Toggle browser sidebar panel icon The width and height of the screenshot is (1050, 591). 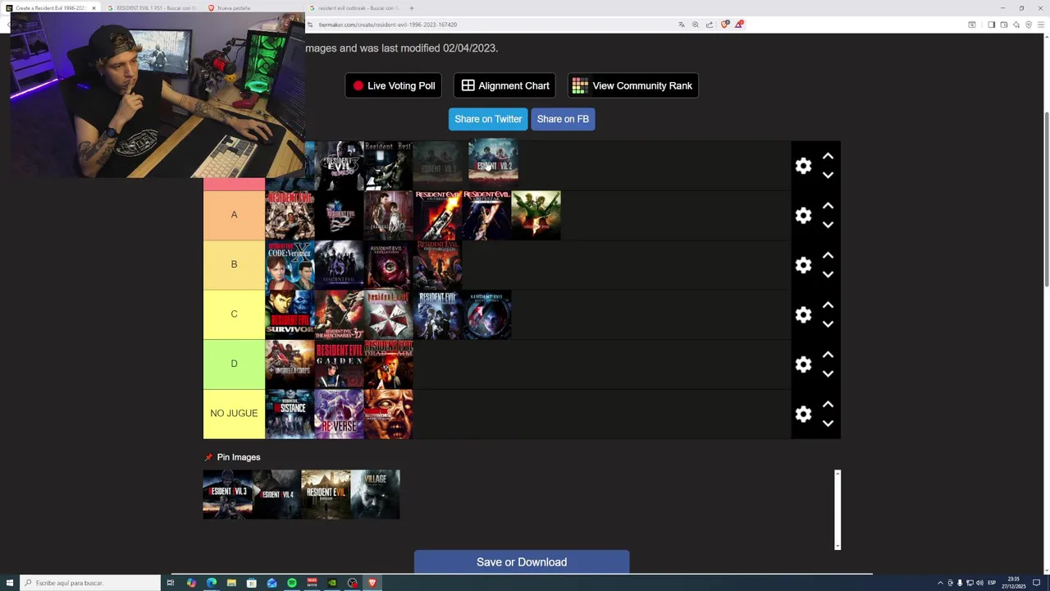991,25
